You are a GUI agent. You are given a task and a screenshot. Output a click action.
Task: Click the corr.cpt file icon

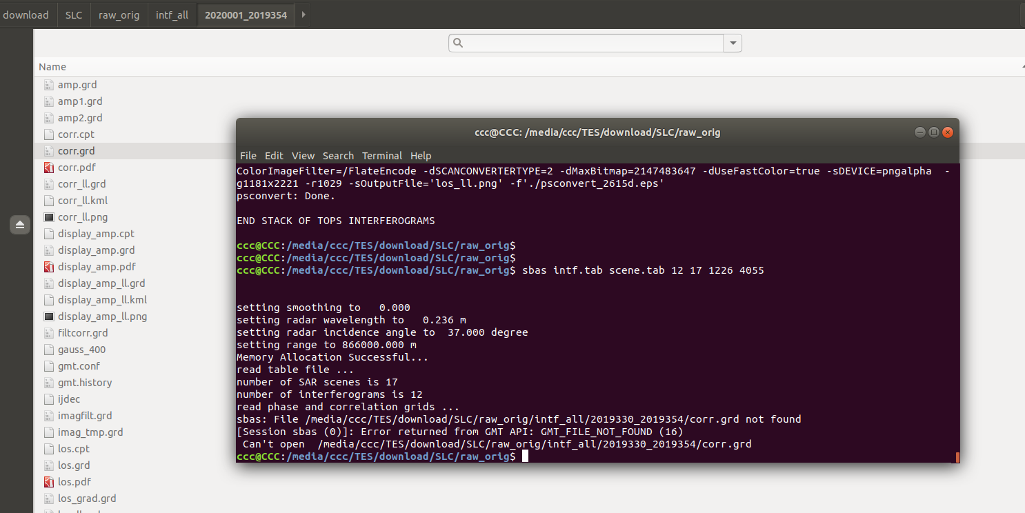[48, 134]
